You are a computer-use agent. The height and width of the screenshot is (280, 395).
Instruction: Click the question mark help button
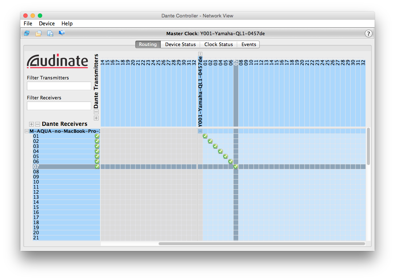click(x=368, y=33)
